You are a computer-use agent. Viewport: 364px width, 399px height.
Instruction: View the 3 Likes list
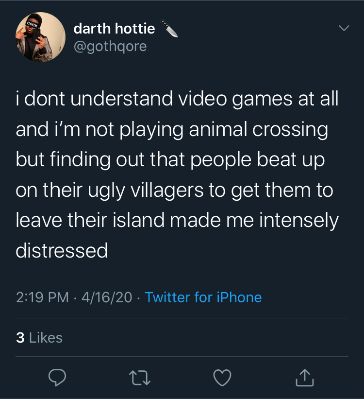click(x=39, y=337)
